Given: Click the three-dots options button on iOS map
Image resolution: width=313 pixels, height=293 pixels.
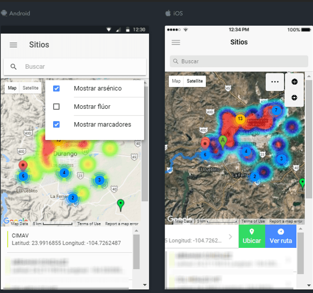Looking at the screenshot, I should (275, 82).
